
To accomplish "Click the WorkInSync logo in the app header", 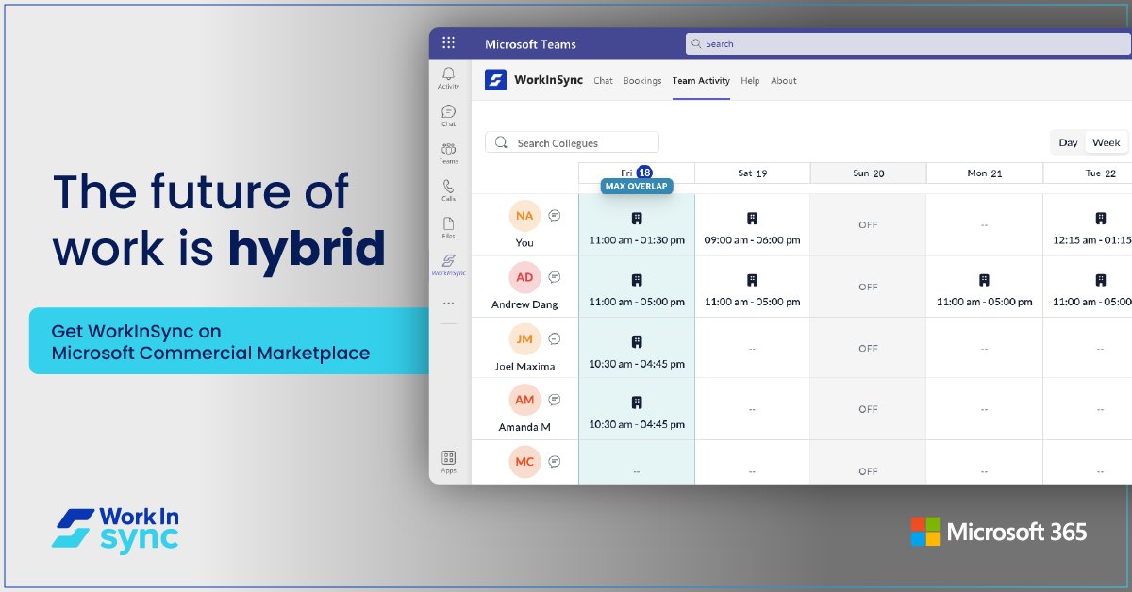I will [x=495, y=80].
